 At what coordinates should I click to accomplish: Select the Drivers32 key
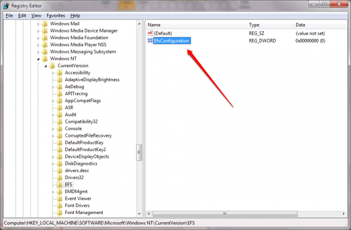coord(74,178)
